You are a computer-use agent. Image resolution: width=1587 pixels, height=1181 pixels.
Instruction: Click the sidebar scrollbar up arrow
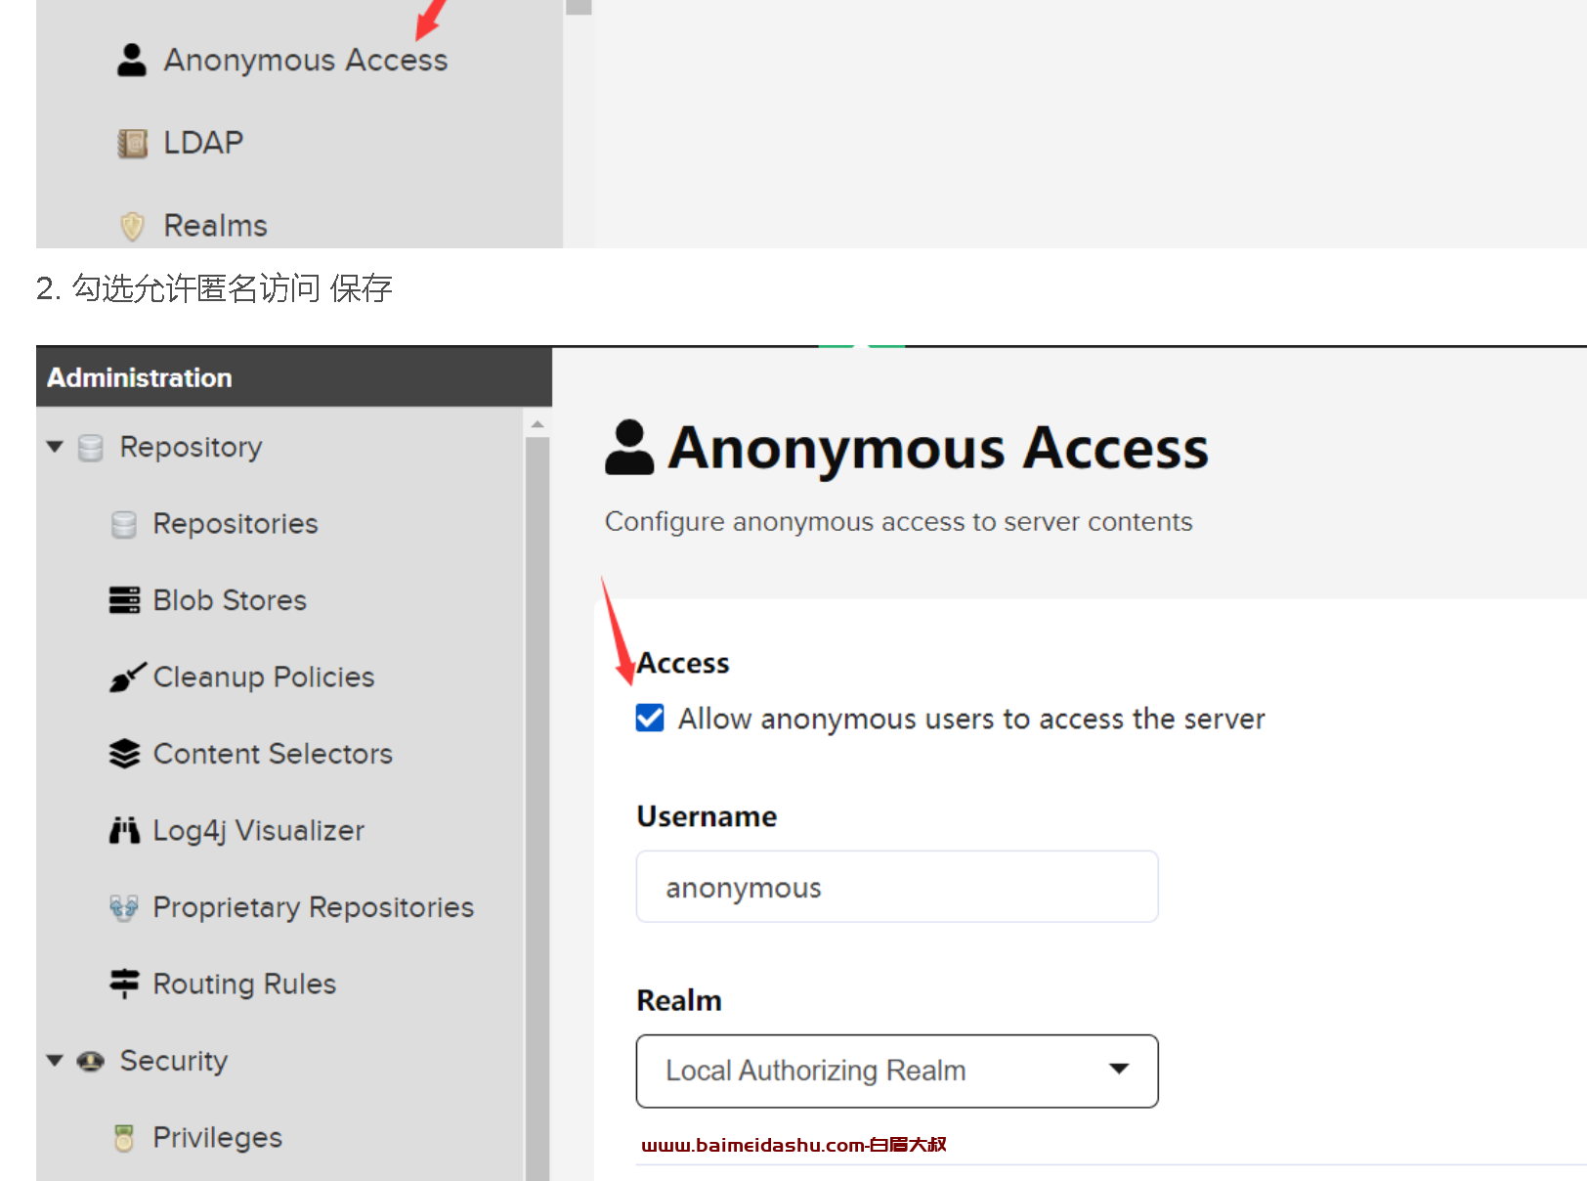[537, 424]
